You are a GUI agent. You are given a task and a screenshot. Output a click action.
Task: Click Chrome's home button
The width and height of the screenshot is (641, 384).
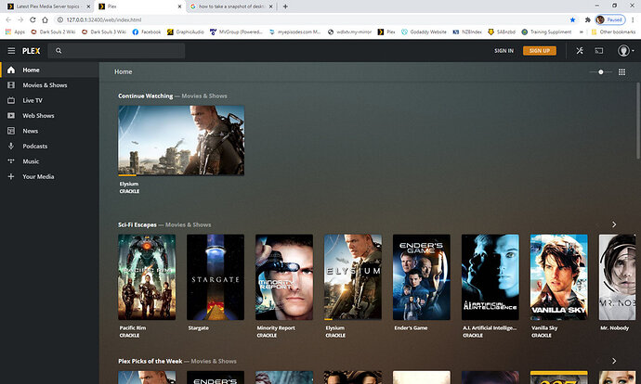click(x=45, y=19)
